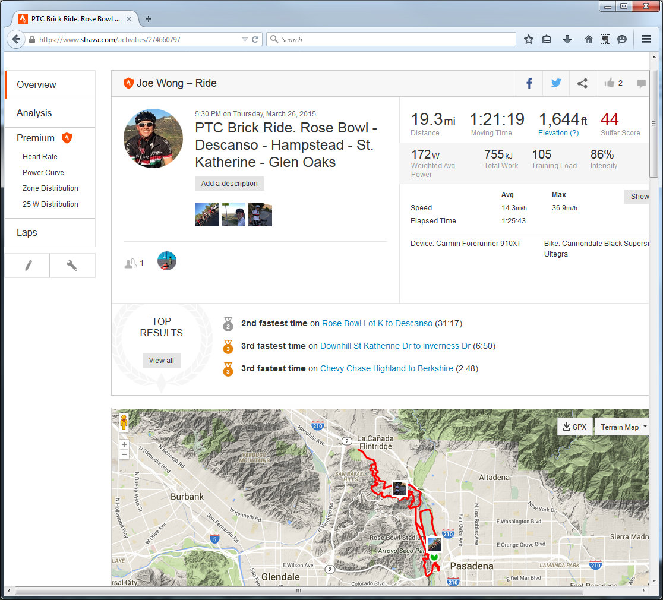Screen dimensions: 663x600
Task: Open the generic share icon menu
Action: tap(582, 83)
